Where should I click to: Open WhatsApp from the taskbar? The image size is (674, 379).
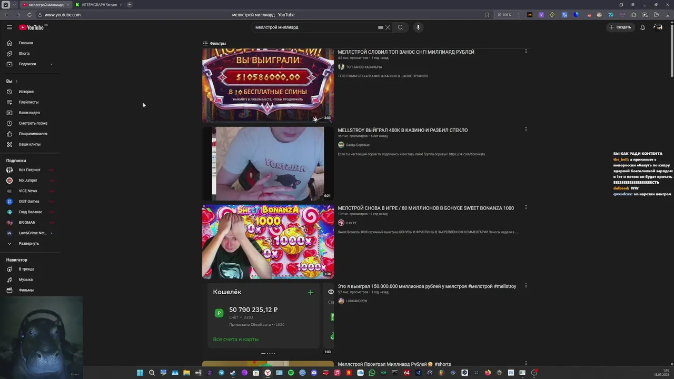[372, 373]
